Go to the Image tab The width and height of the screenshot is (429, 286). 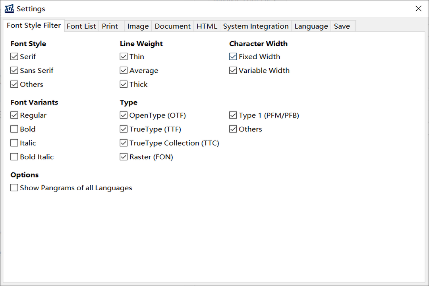pyautogui.click(x=138, y=26)
